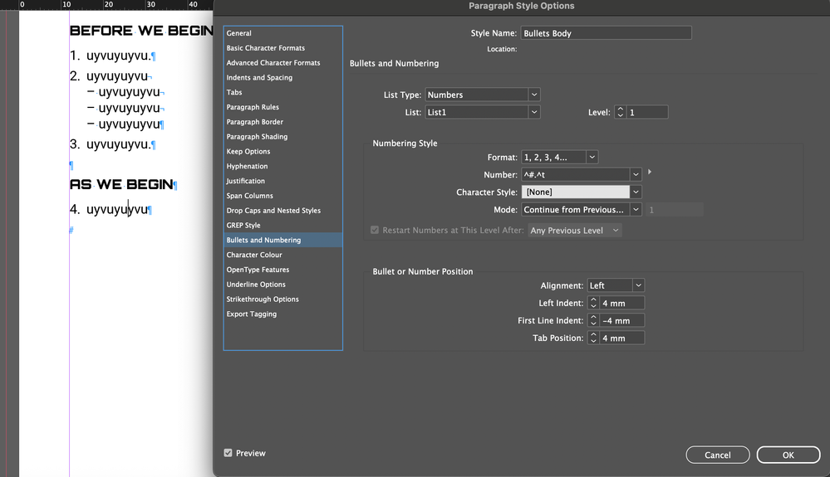Viewport: 830px width, 477px height.
Task: Click the Level value field
Action: pos(647,112)
